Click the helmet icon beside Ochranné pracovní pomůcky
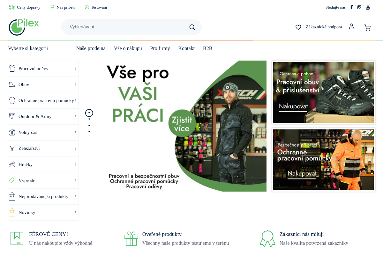This screenshot has width=383, height=255. point(12,100)
